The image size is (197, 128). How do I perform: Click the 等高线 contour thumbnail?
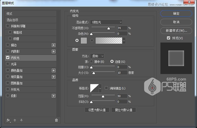click(95, 88)
